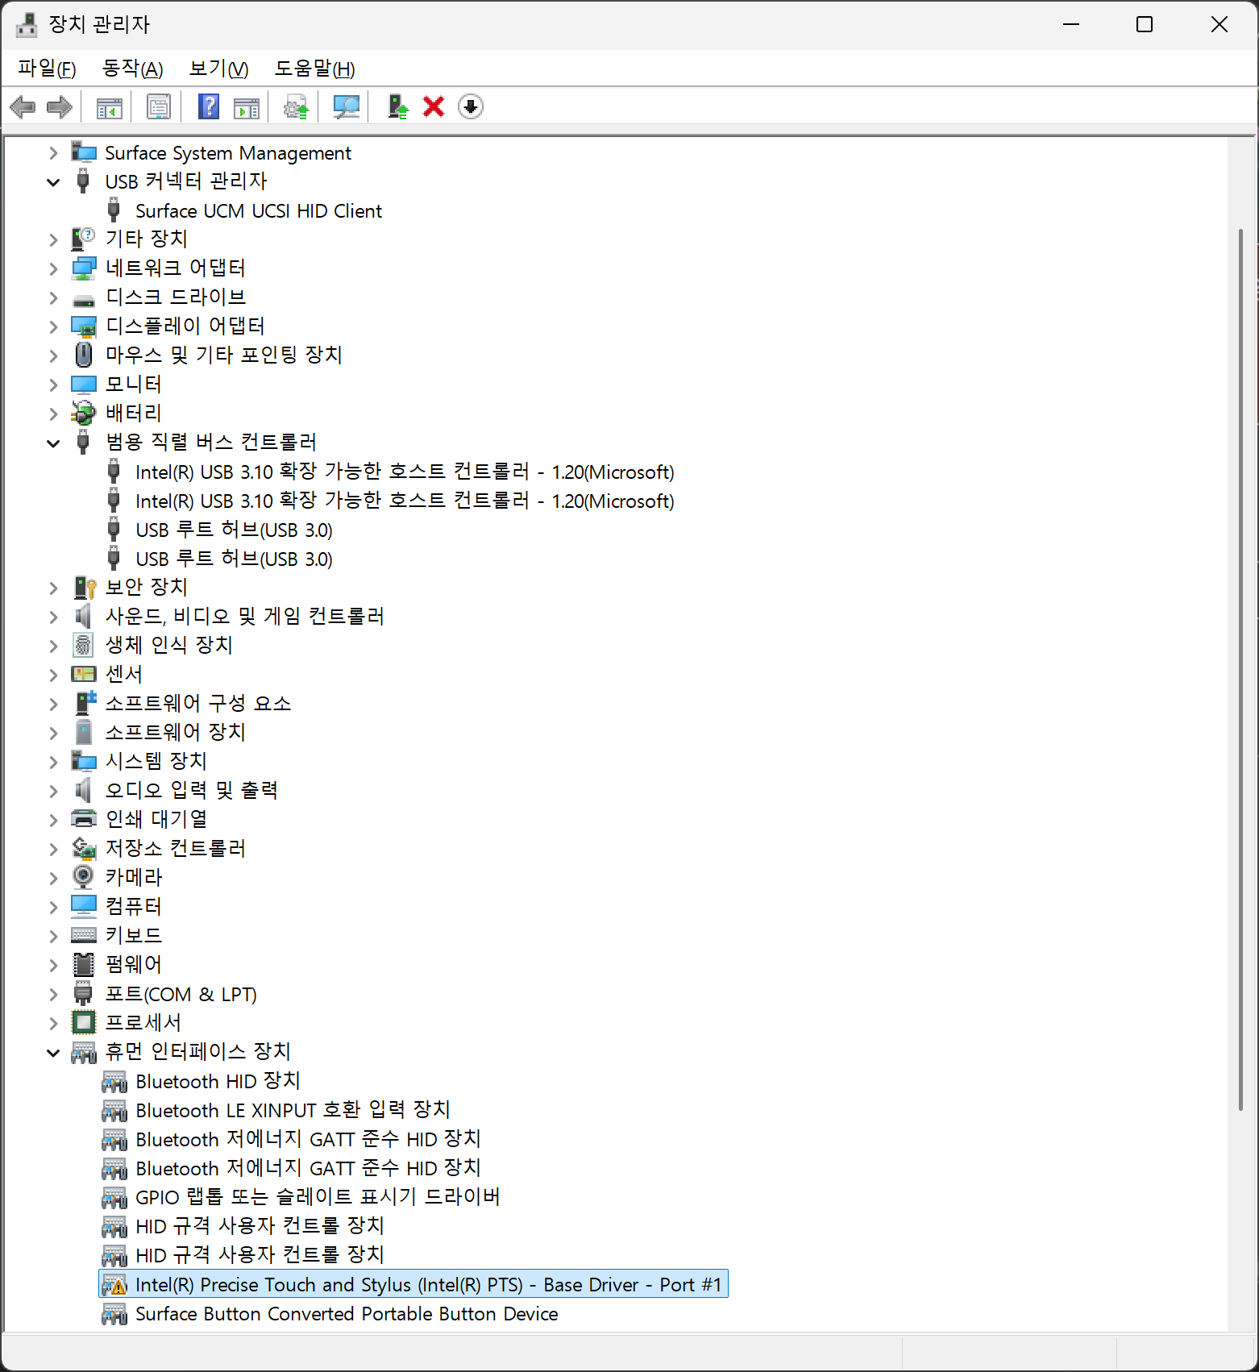Select Bluetooth HID 장치
This screenshot has height=1372, width=1259.
[218, 1081]
